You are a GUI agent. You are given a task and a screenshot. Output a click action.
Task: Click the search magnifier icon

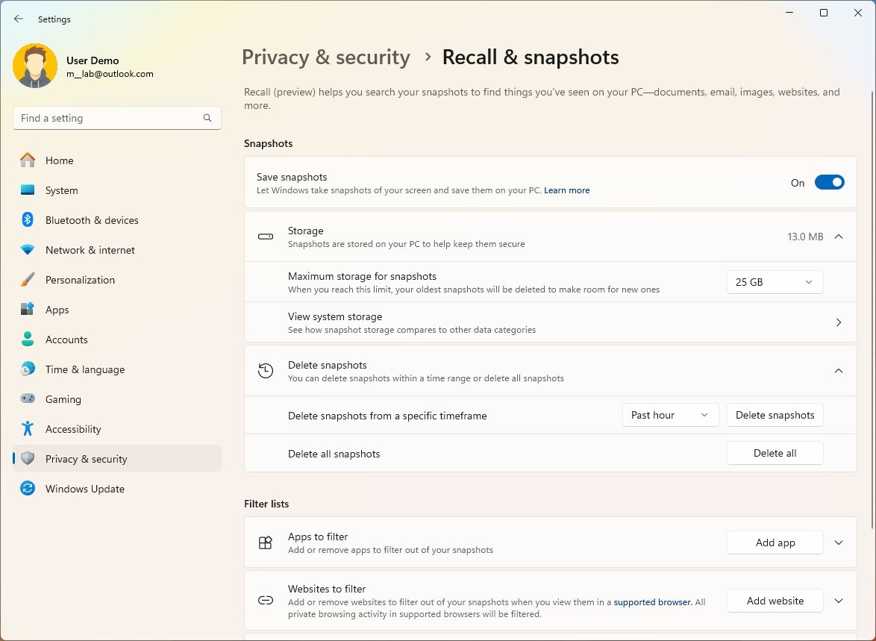tap(207, 118)
